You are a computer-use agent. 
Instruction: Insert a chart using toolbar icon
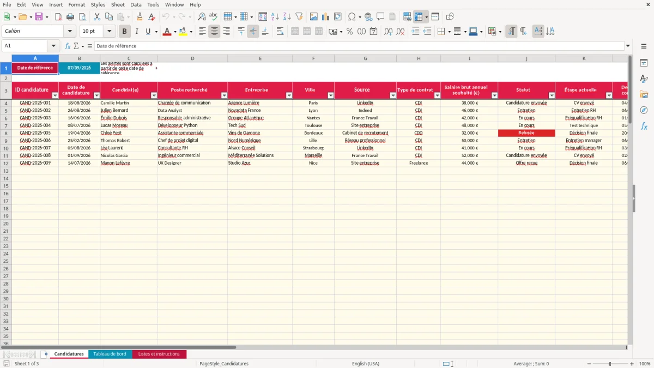tap(326, 17)
